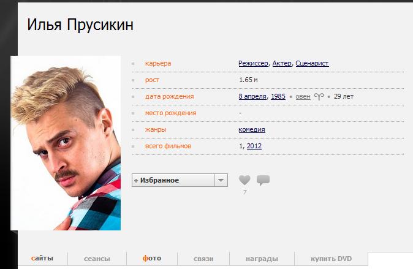Open the 1985 year link
The image size is (413, 269).
coord(278,96)
